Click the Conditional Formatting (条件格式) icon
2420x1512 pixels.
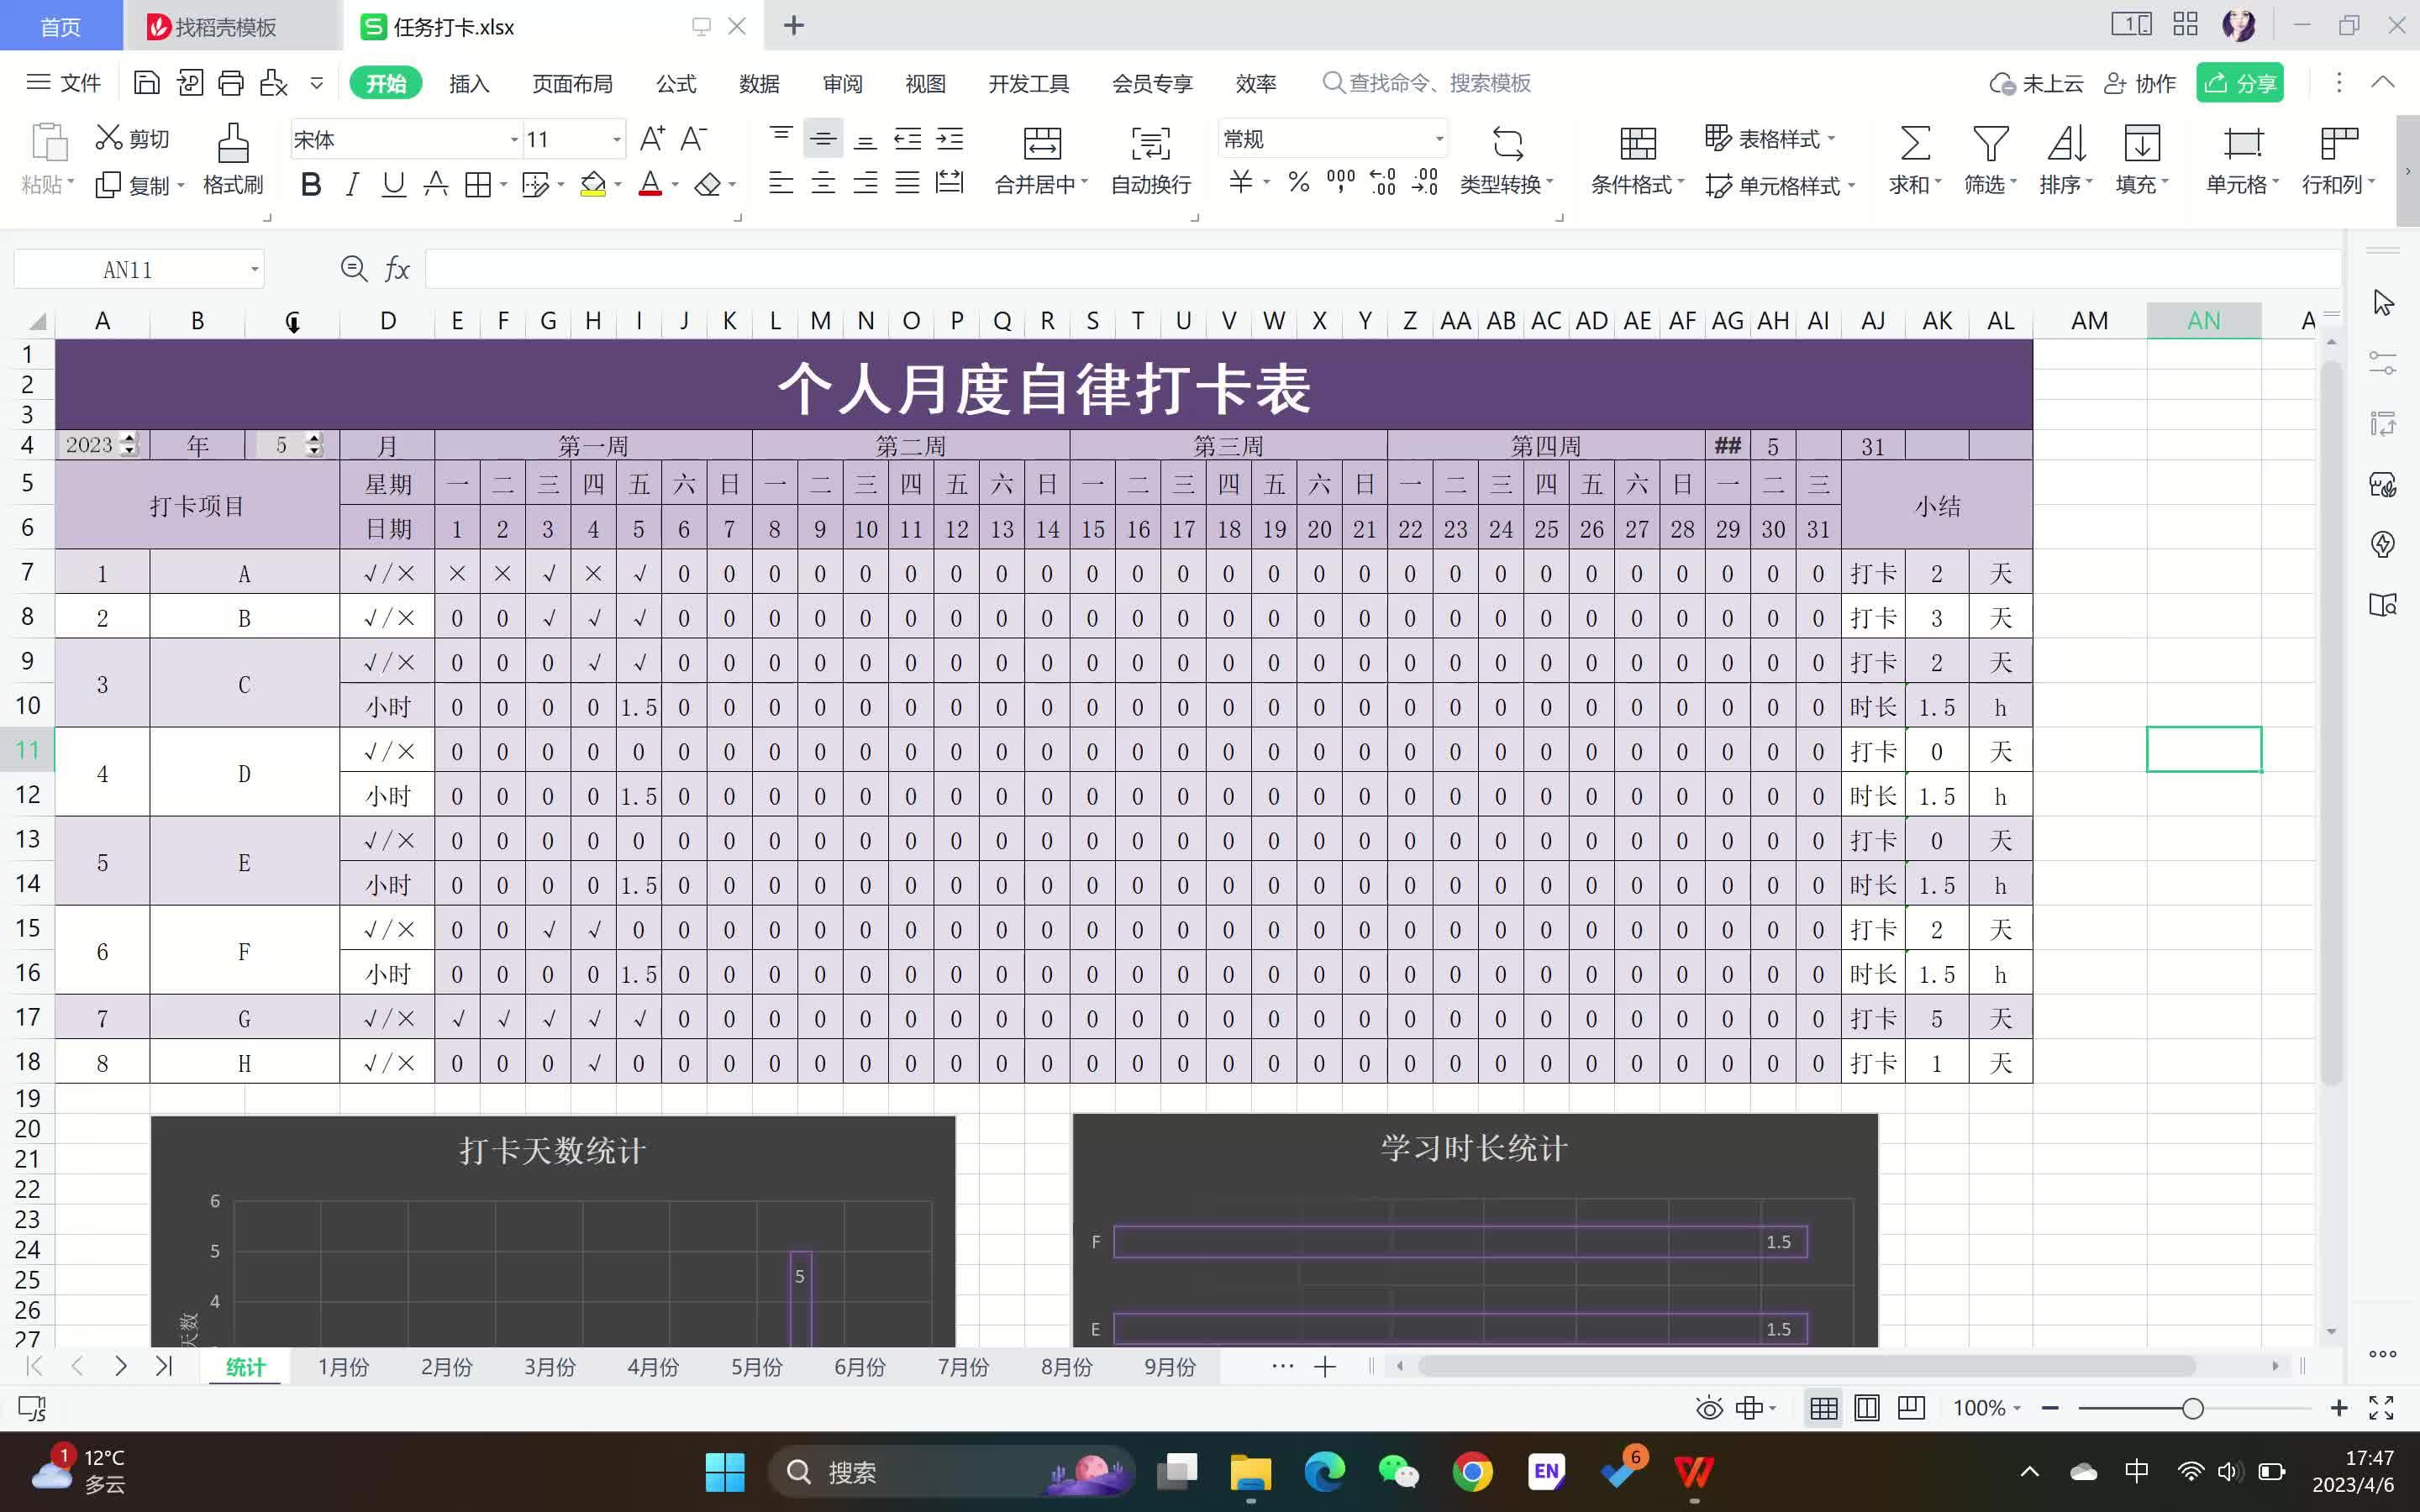1638,143
